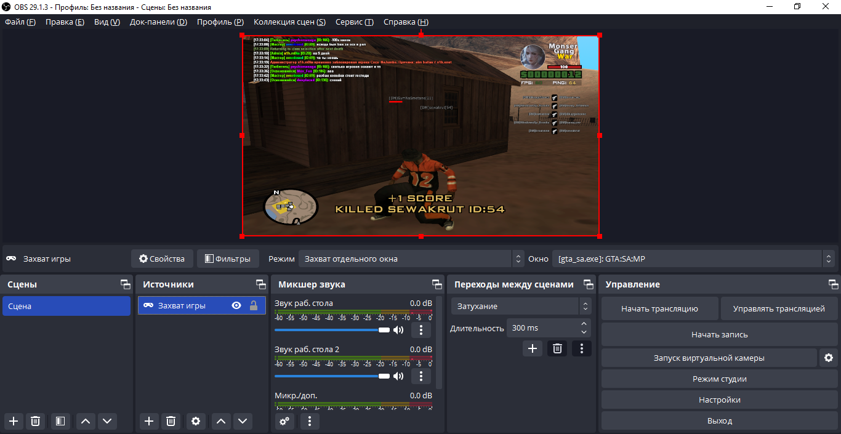Image resolution: width=841 pixels, height=434 pixels.
Task: Enable Режим студии
Action: (x=720, y=379)
